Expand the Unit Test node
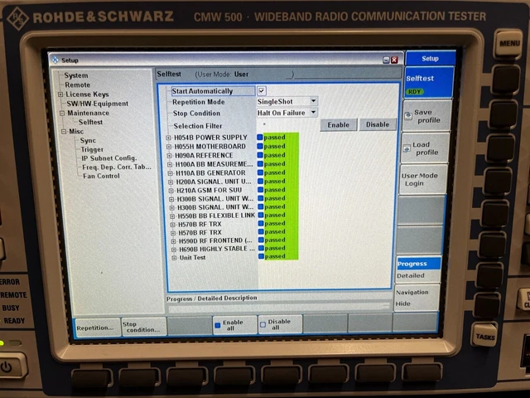 174,258
